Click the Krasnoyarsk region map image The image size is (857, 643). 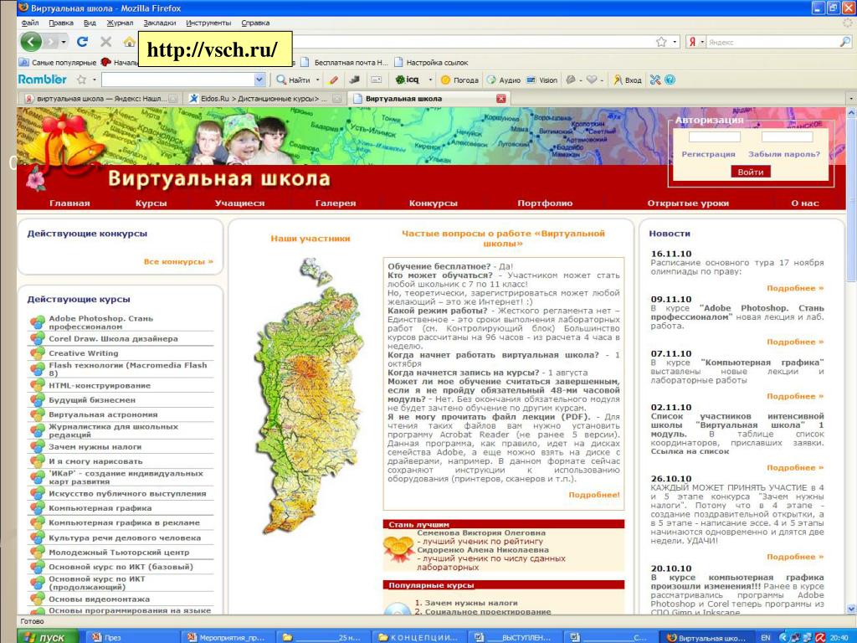pos(310,396)
